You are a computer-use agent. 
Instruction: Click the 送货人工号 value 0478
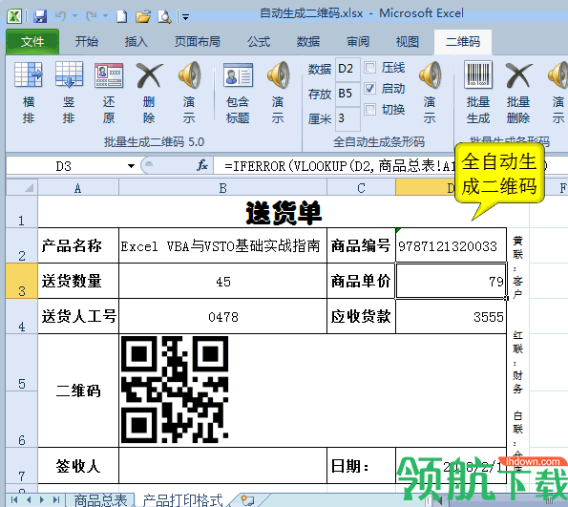(x=222, y=317)
